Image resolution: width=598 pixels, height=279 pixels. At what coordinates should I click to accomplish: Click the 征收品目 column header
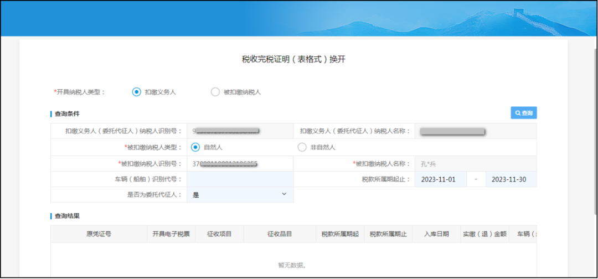pyautogui.click(x=279, y=234)
